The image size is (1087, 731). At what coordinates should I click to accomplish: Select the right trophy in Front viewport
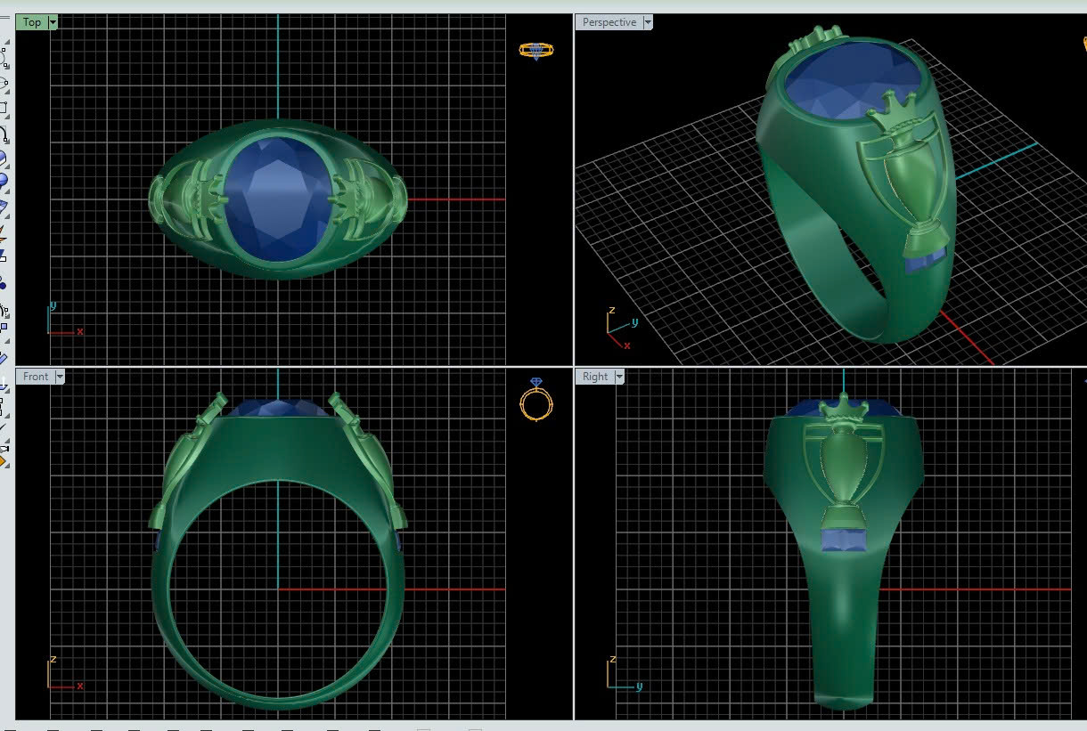(x=367, y=460)
